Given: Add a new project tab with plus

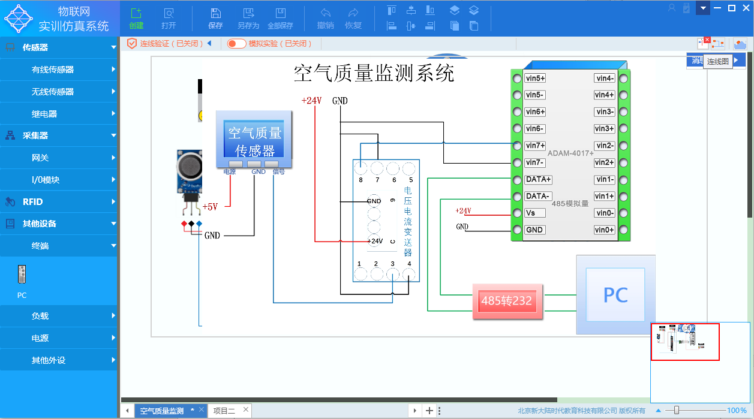Looking at the screenshot, I should [x=429, y=411].
